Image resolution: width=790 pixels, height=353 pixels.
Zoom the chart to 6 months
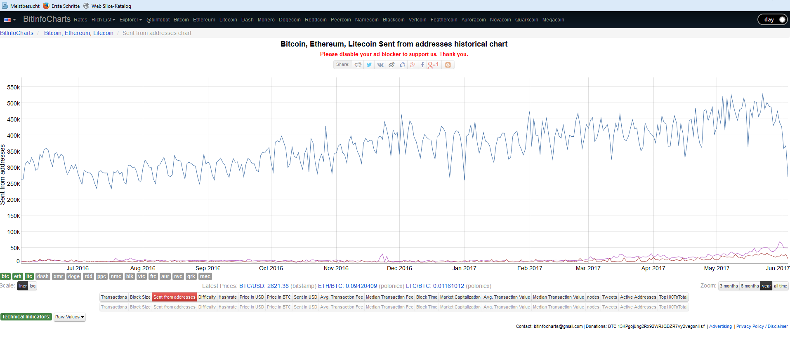[750, 286]
